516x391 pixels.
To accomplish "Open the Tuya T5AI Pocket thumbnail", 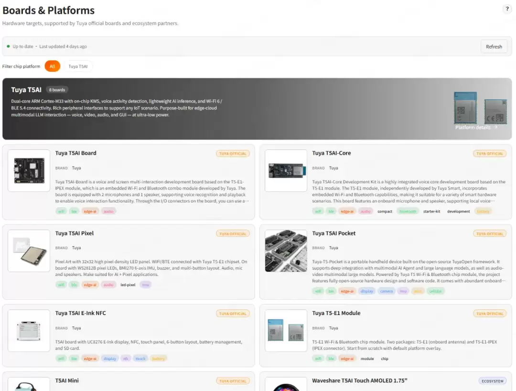I will [x=286, y=251].
